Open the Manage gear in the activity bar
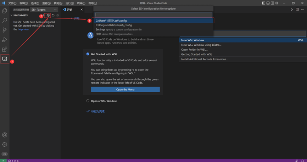Viewport: 307px width, 162px height. [x=5, y=145]
